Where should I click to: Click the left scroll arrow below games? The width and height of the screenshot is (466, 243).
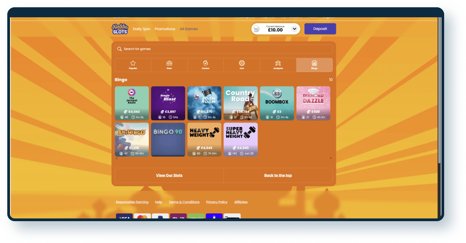[116, 158]
